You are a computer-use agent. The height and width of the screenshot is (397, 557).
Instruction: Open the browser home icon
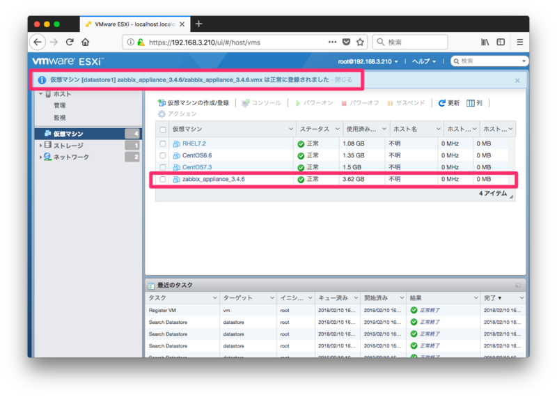(x=85, y=42)
